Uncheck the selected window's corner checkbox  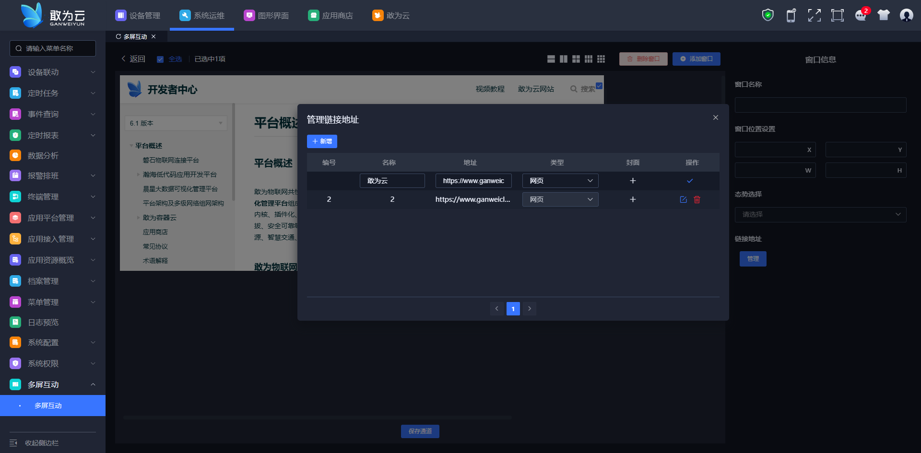[599, 86]
